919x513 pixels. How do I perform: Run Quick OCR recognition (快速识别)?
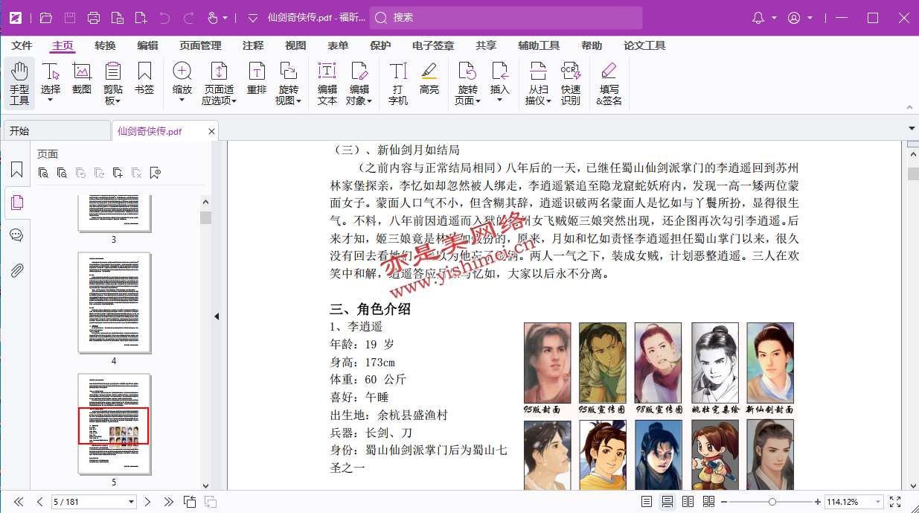[571, 83]
